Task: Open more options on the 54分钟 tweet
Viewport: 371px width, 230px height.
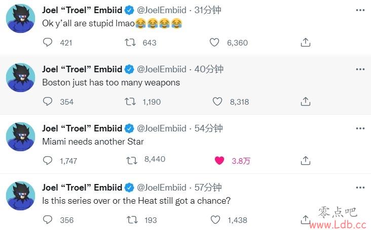Action: pyautogui.click(x=360, y=128)
